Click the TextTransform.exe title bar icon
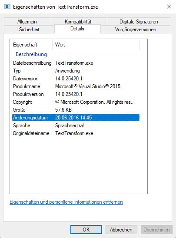 pyautogui.click(x=7, y=7)
